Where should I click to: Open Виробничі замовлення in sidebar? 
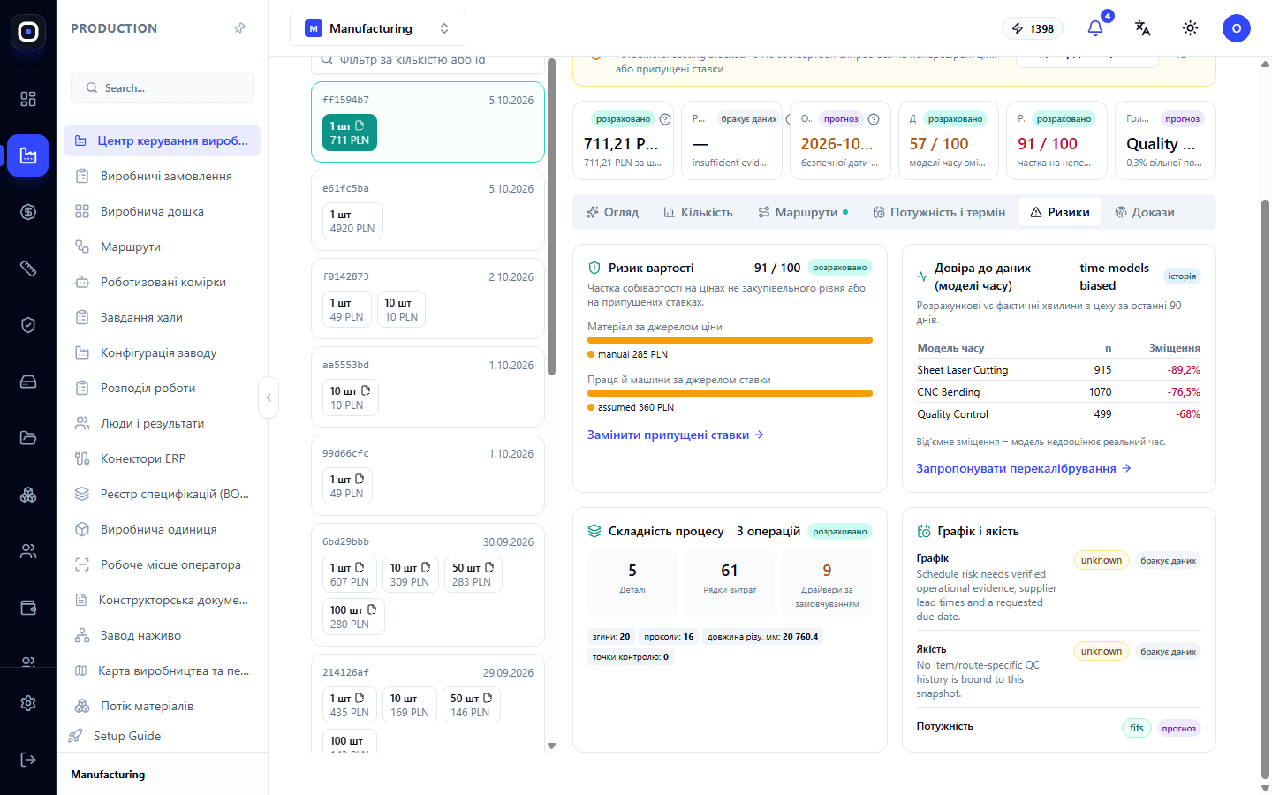[x=163, y=176]
